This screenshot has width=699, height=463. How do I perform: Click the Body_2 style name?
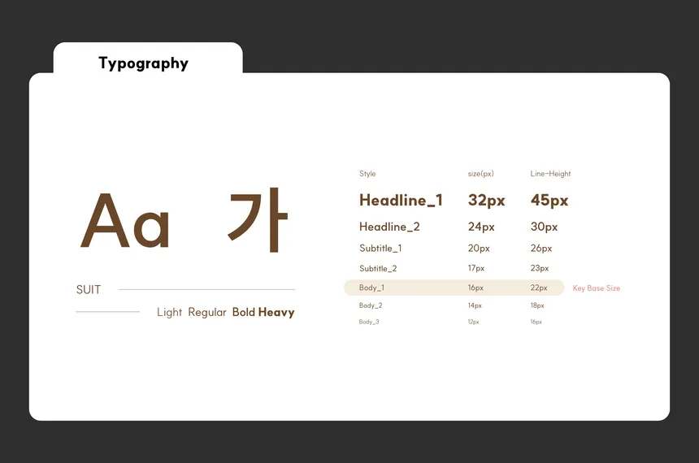(x=371, y=305)
